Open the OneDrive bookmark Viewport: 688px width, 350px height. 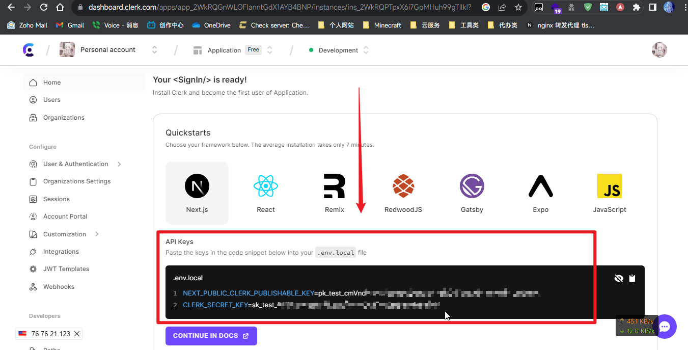[211, 25]
